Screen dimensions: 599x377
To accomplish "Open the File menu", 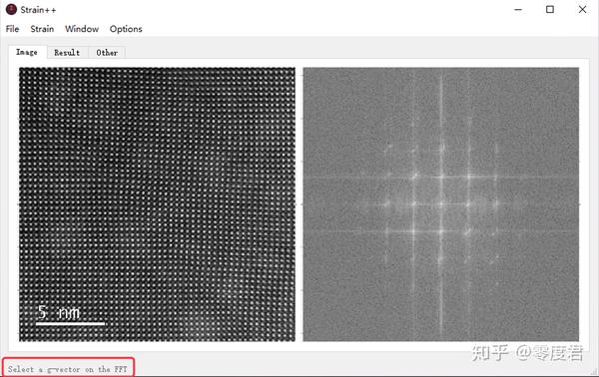I will [12, 29].
